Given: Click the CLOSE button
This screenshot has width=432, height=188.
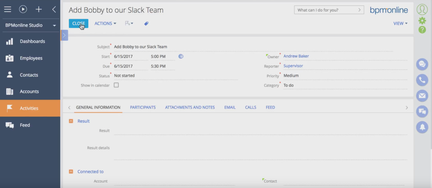Looking at the screenshot, I should [79, 24].
